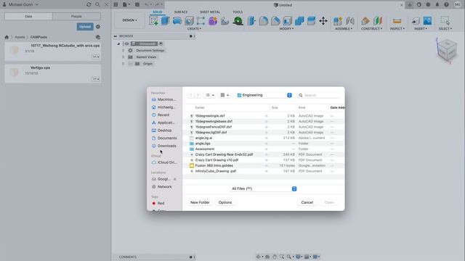The image size is (465, 261).
Task: Expand Named Views in browser
Action: [123, 57]
